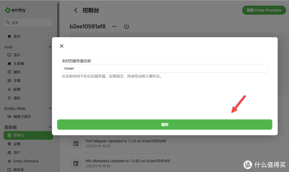The height and width of the screenshot is (172, 289).
Task: Click the Port Mapper Updated calendar icon
Action: pos(76,143)
